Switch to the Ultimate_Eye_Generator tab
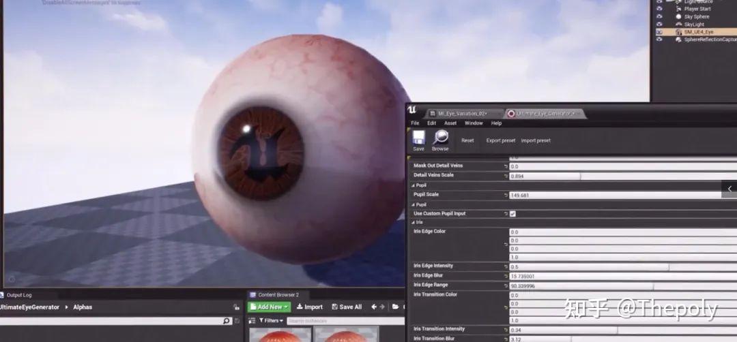 click(x=545, y=114)
